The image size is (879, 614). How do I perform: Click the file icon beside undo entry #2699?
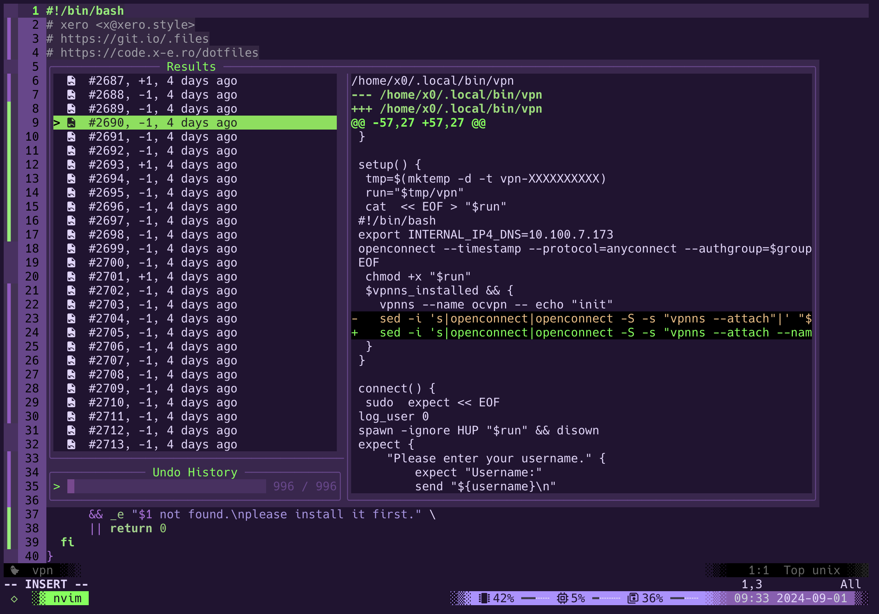[x=71, y=248]
